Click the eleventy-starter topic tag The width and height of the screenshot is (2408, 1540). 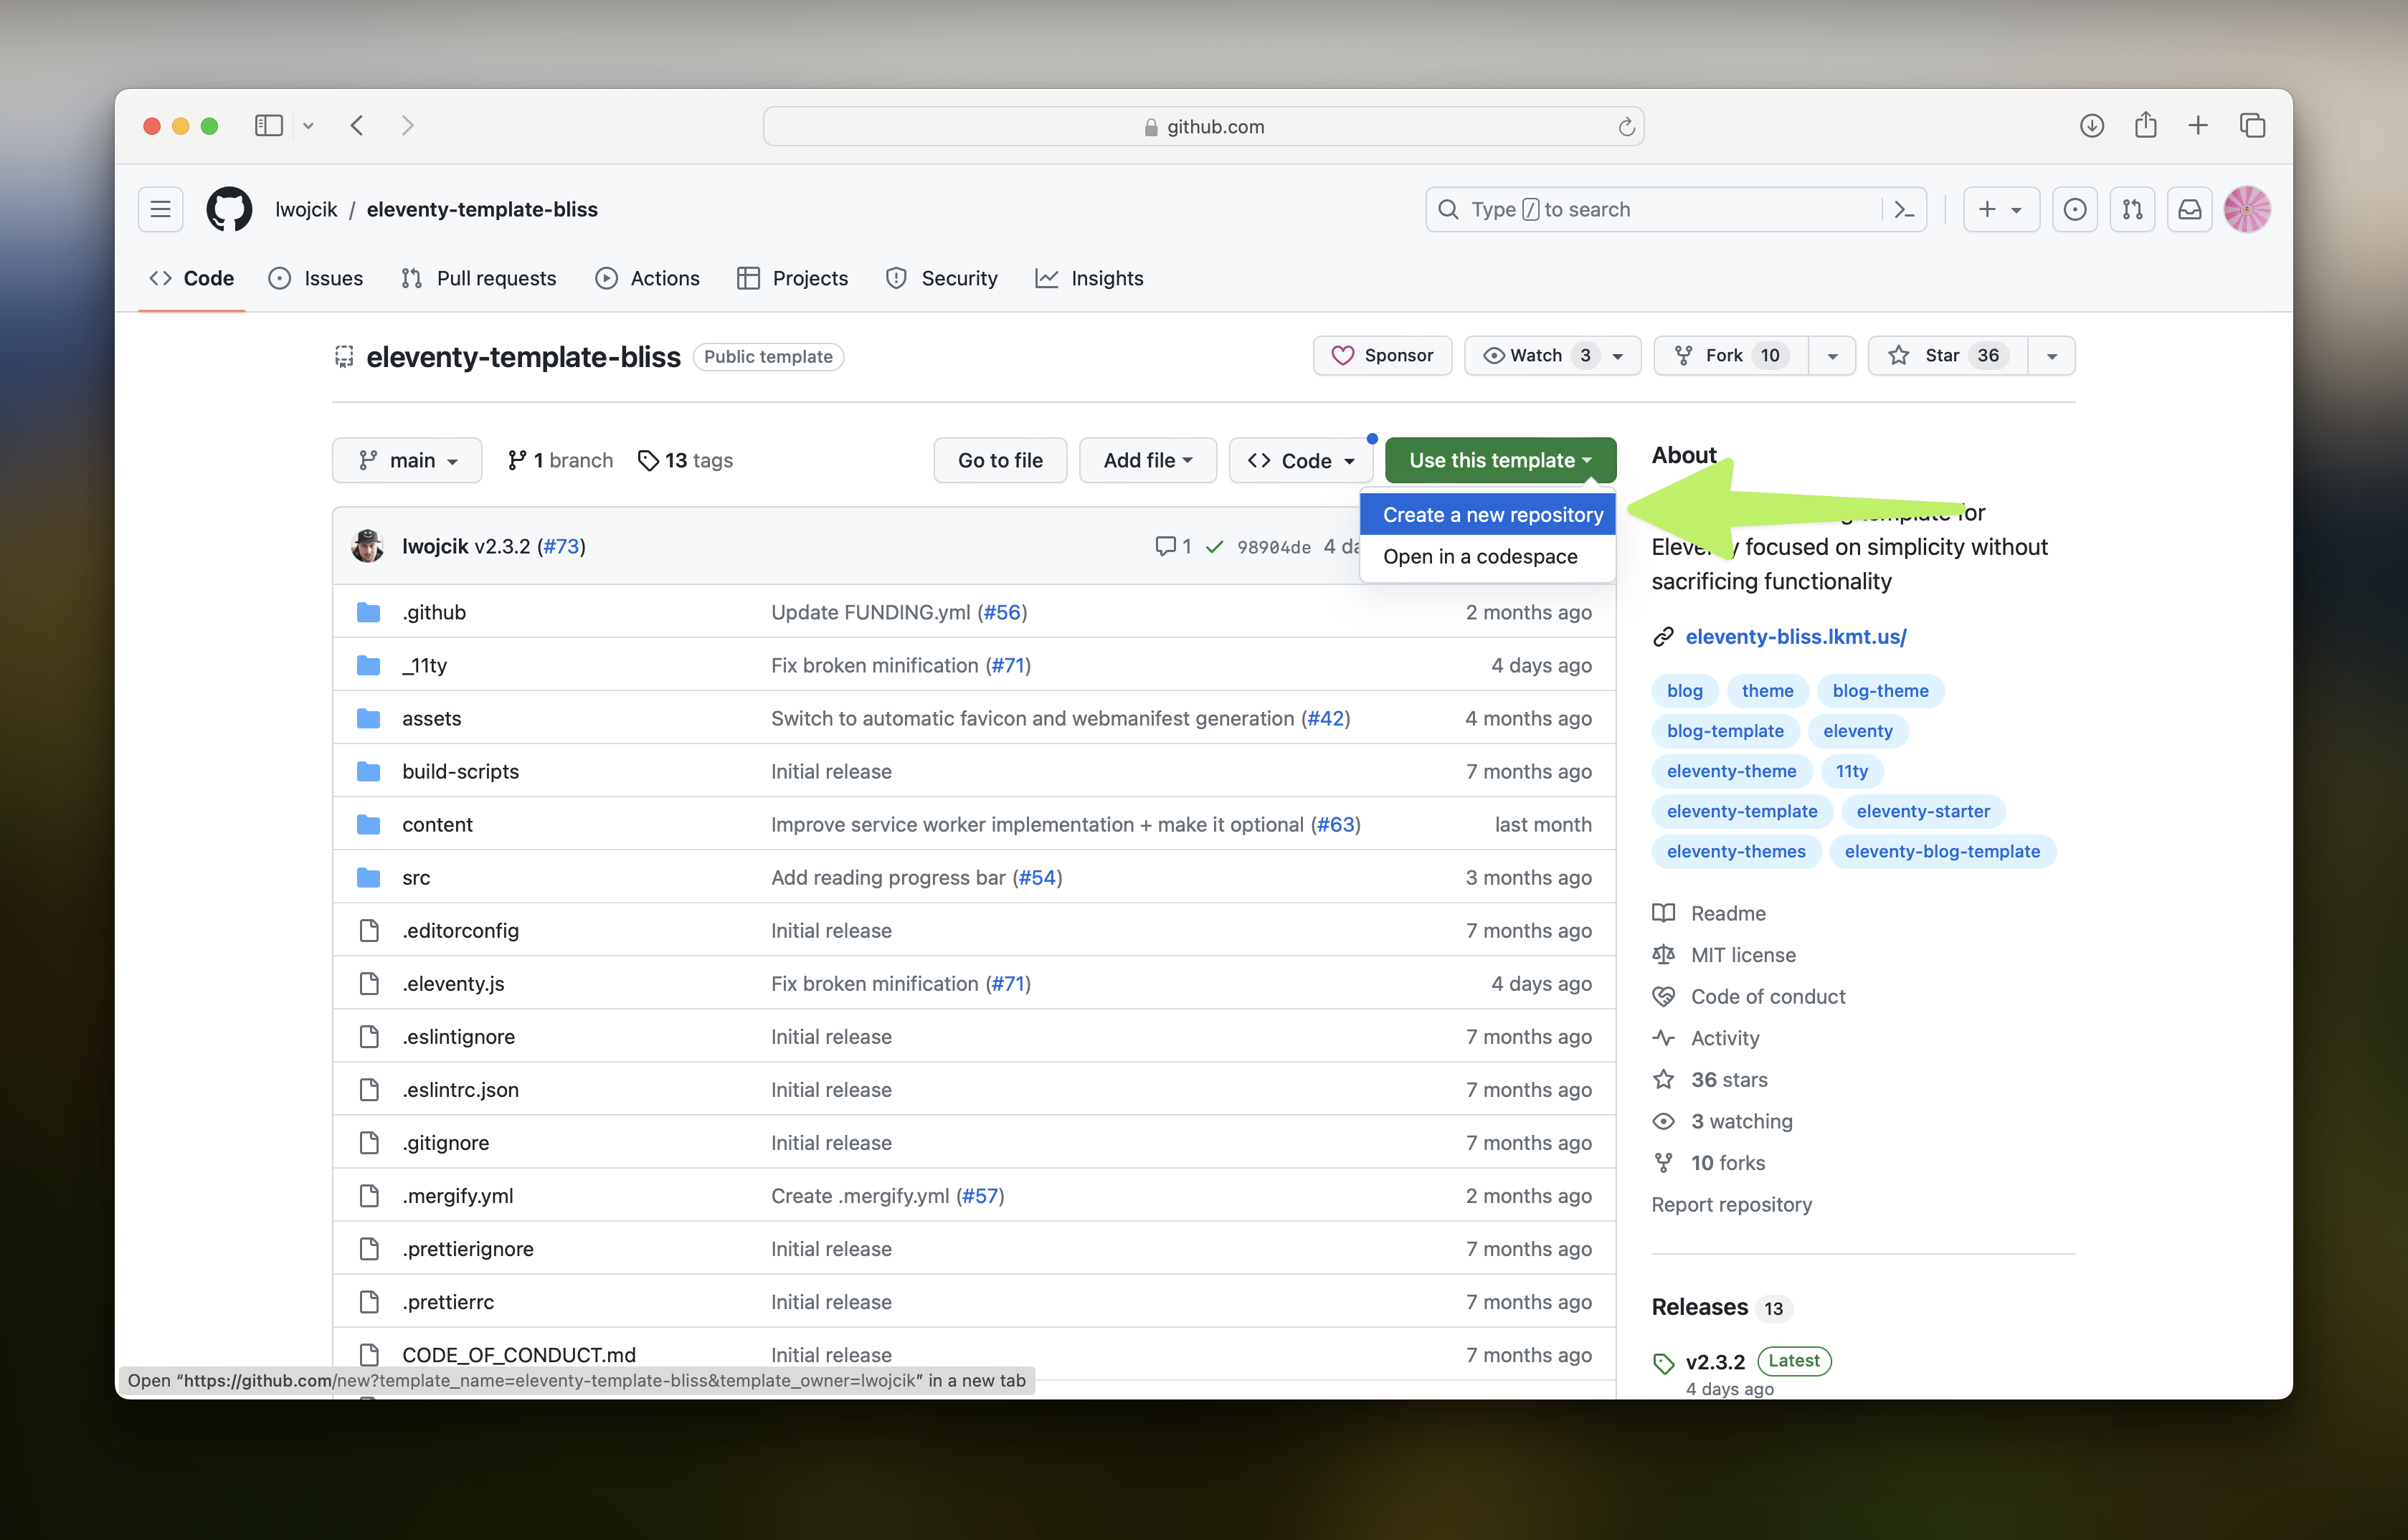[x=1922, y=811]
